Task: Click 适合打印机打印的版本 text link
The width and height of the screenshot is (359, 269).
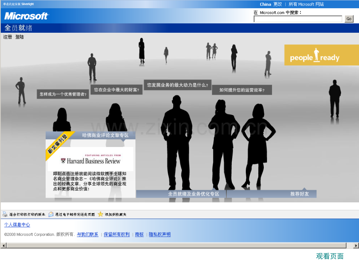Action: pyautogui.click(x=27, y=214)
